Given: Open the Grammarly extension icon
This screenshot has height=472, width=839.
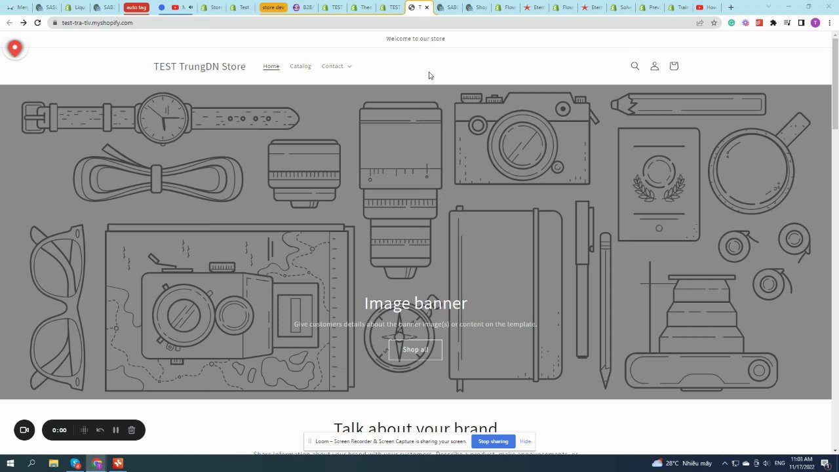Looking at the screenshot, I should 732,22.
